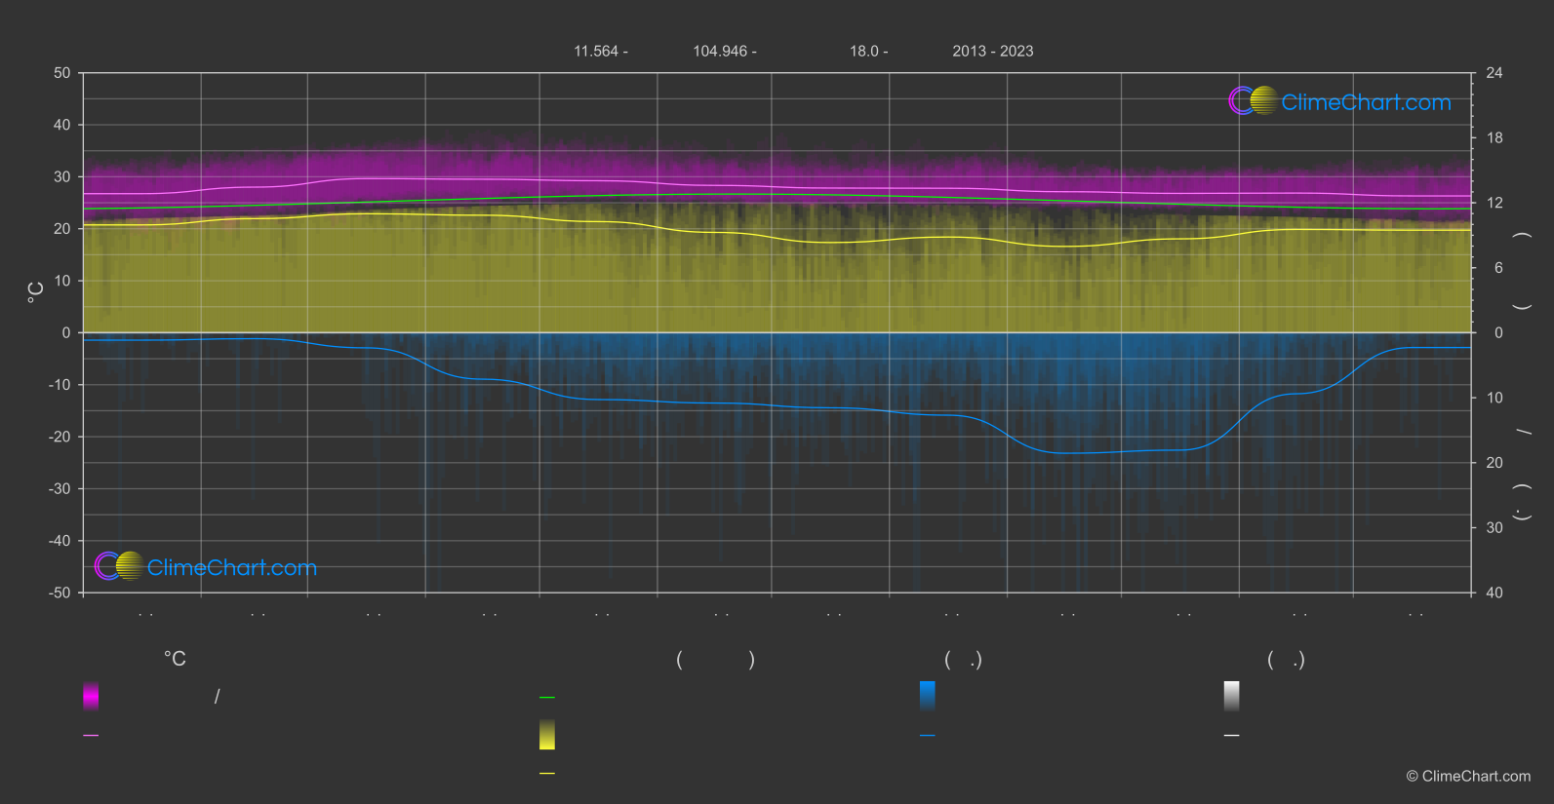This screenshot has width=1554, height=804.
Task: Select the white snowfall gradient legend swatch
Action: point(1232,696)
